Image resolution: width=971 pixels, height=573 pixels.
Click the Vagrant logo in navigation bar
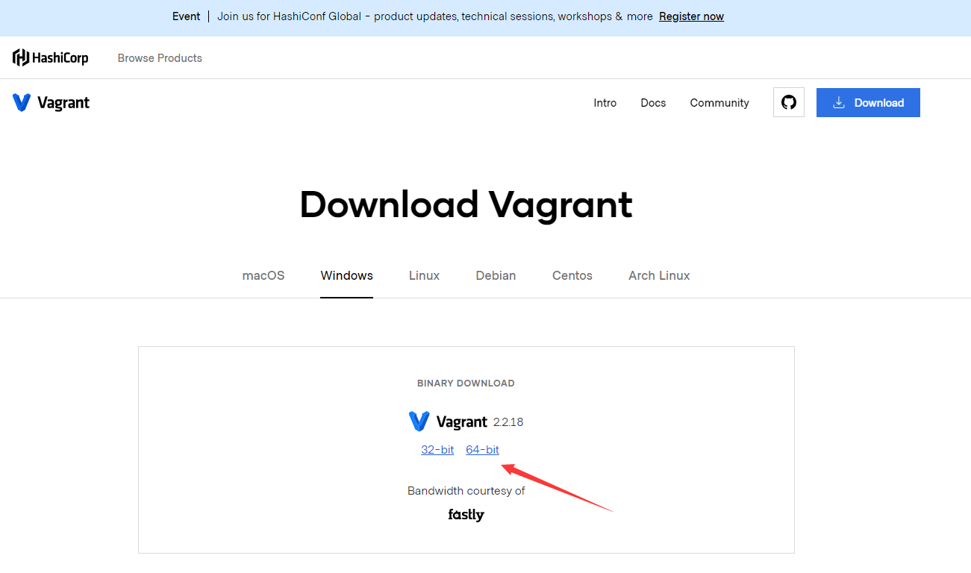[51, 103]
